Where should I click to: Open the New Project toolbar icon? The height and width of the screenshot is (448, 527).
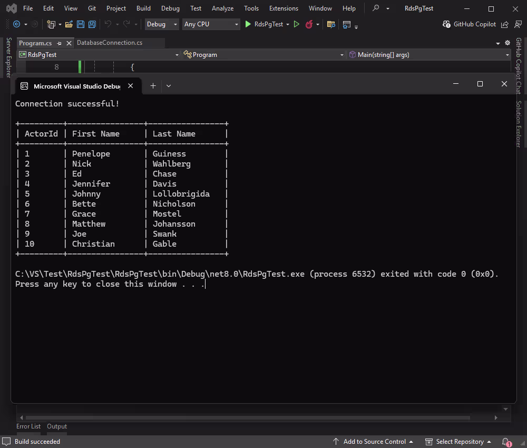[x=51, y=24]
